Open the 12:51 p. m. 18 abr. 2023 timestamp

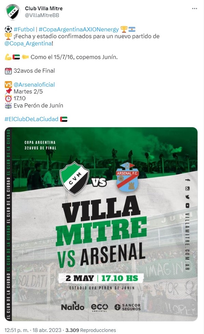point(33,330)
